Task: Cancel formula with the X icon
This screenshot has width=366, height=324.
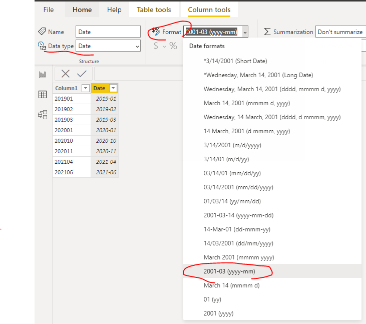Action: [x=66, y=74]
